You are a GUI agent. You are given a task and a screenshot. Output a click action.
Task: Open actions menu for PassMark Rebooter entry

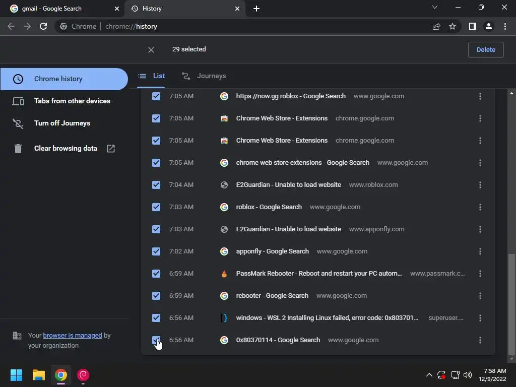coord(480,274)
